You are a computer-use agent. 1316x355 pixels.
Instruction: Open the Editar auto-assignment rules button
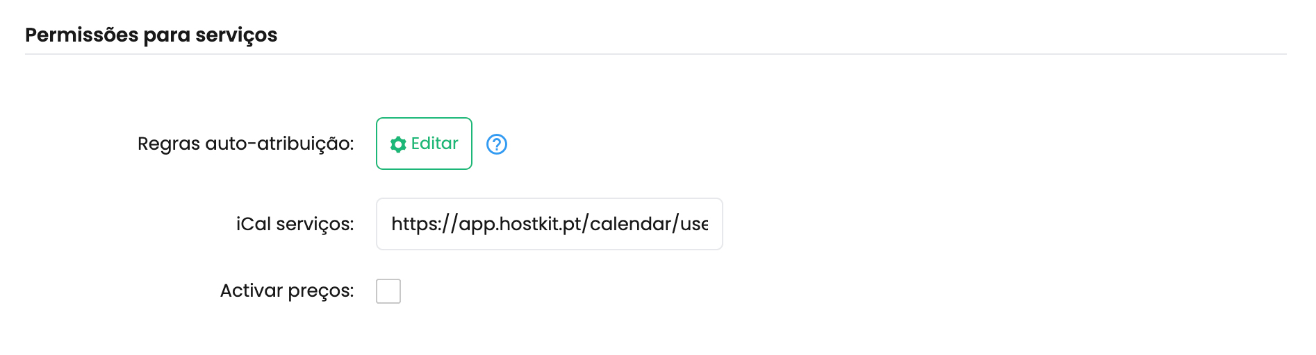tap(424, 144)
